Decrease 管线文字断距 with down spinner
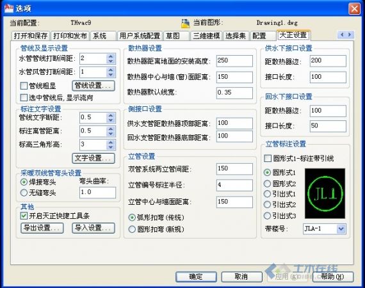The height and width of the screenshot is (288, 365). (111, 120)
